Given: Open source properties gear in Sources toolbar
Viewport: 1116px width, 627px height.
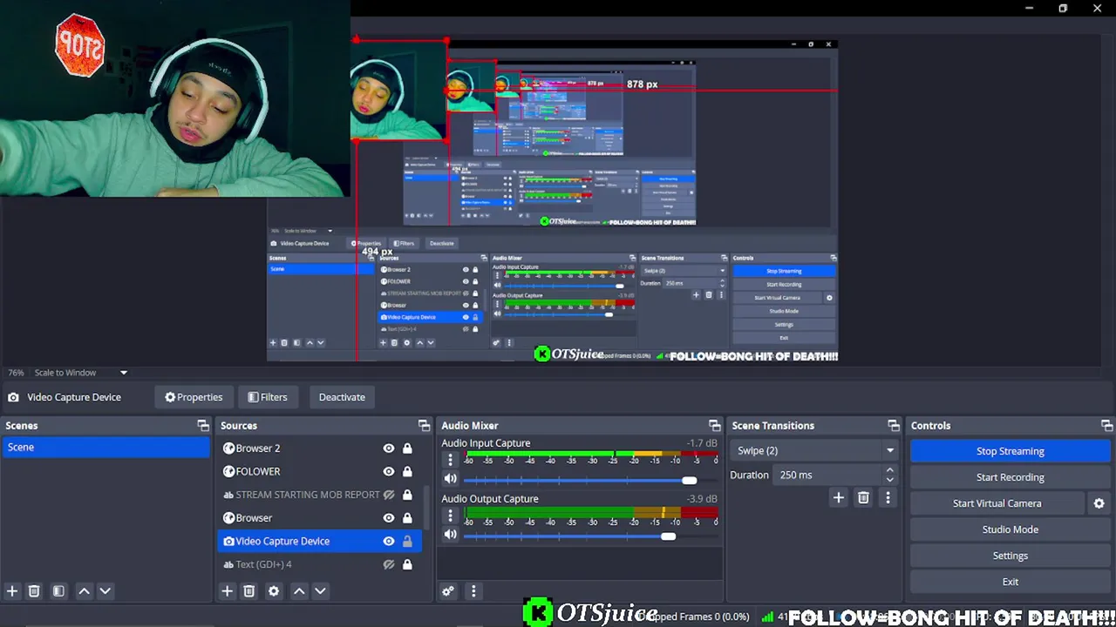Looking at the screenshot, I should pyautogui.click(x=274, y=591).
